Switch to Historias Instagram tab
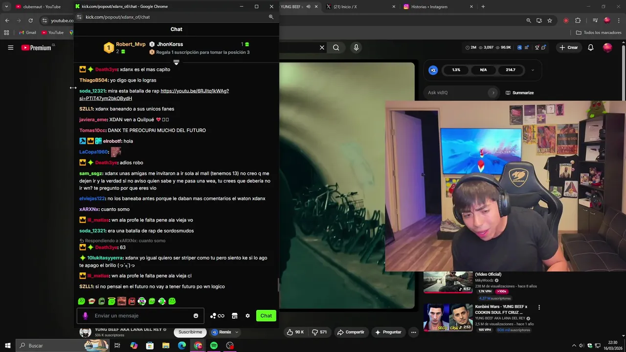Image resolution: width=626 pixels, height=352 pixels. pyautogui.click(x=438, y=7)
